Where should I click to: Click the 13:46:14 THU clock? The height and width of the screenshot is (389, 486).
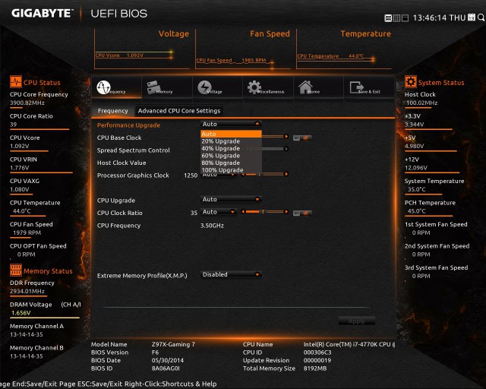tap(439, 17)
